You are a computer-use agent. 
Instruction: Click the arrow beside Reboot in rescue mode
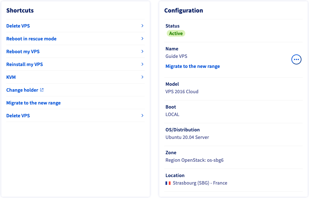pyautogui.click(x=142, y=38)
